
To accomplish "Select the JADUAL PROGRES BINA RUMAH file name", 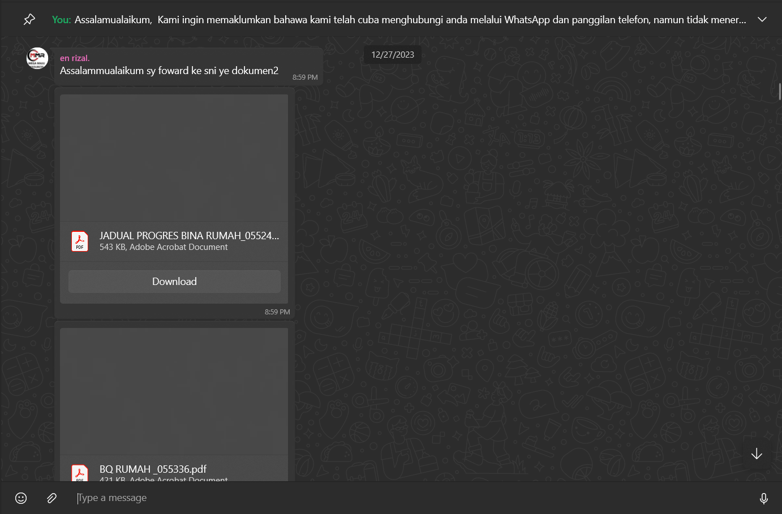I will (x=189, y=236).
